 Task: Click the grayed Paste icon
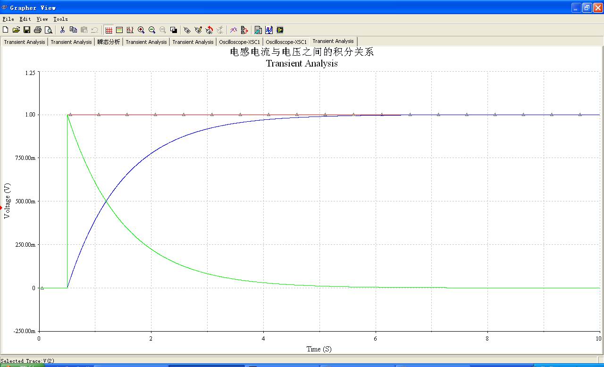pyautogui.click(x=84, y=30)
